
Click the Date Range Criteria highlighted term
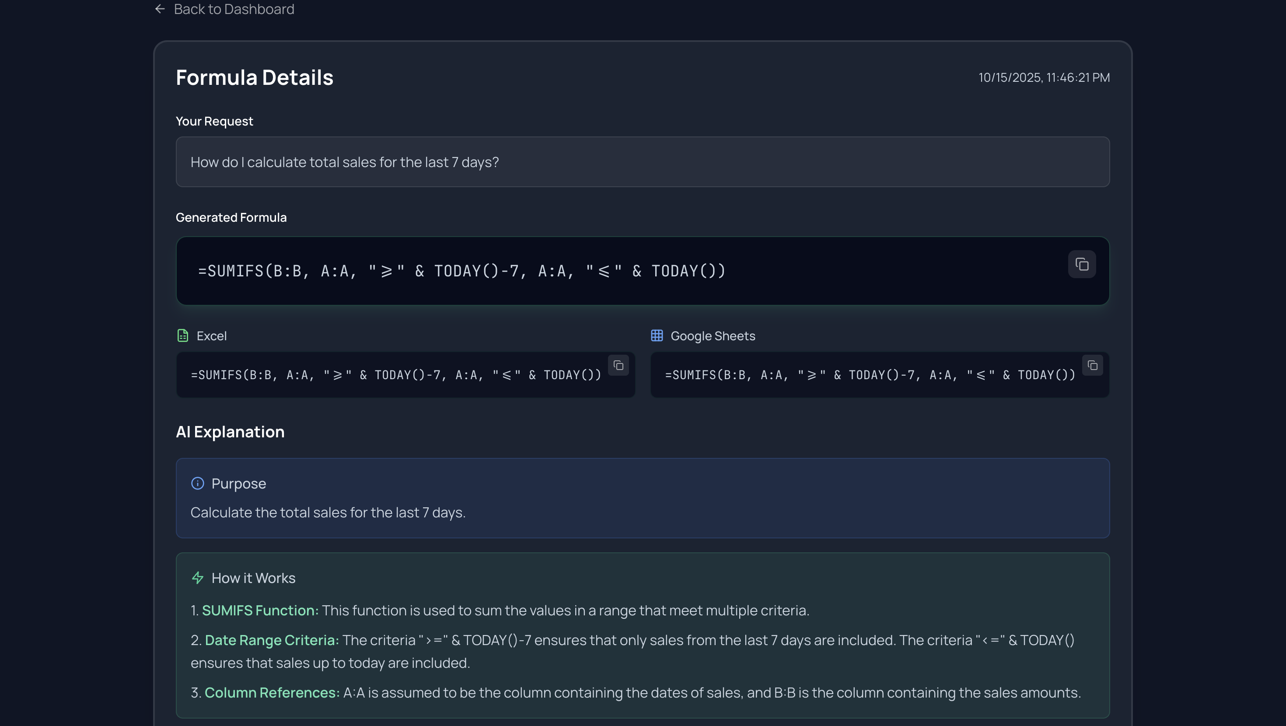click(x=272, y=640)
